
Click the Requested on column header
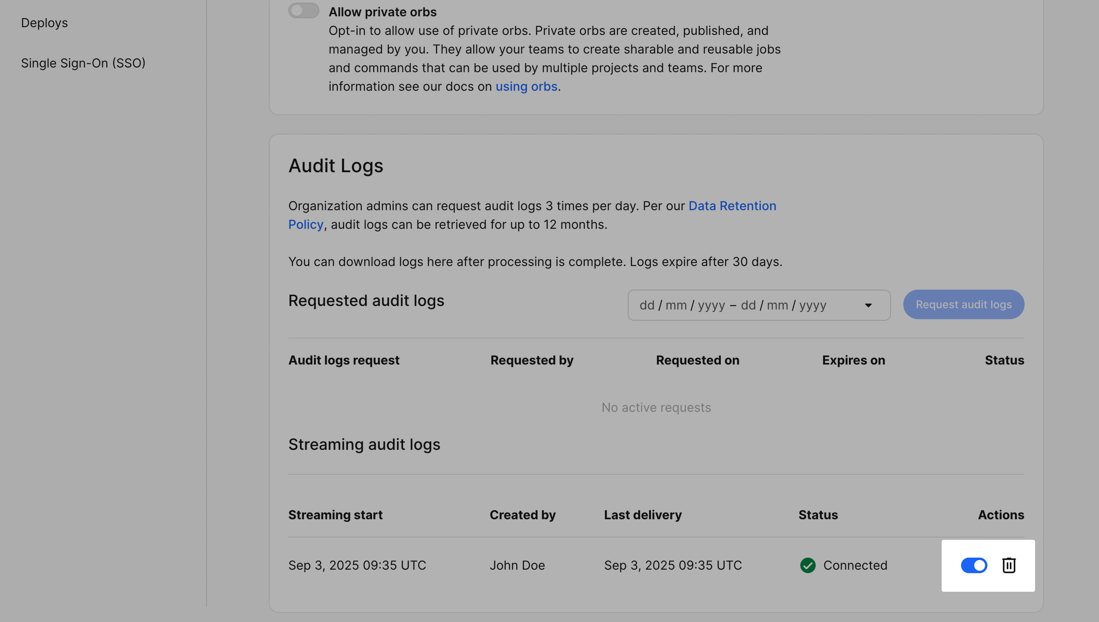[697, 360]
